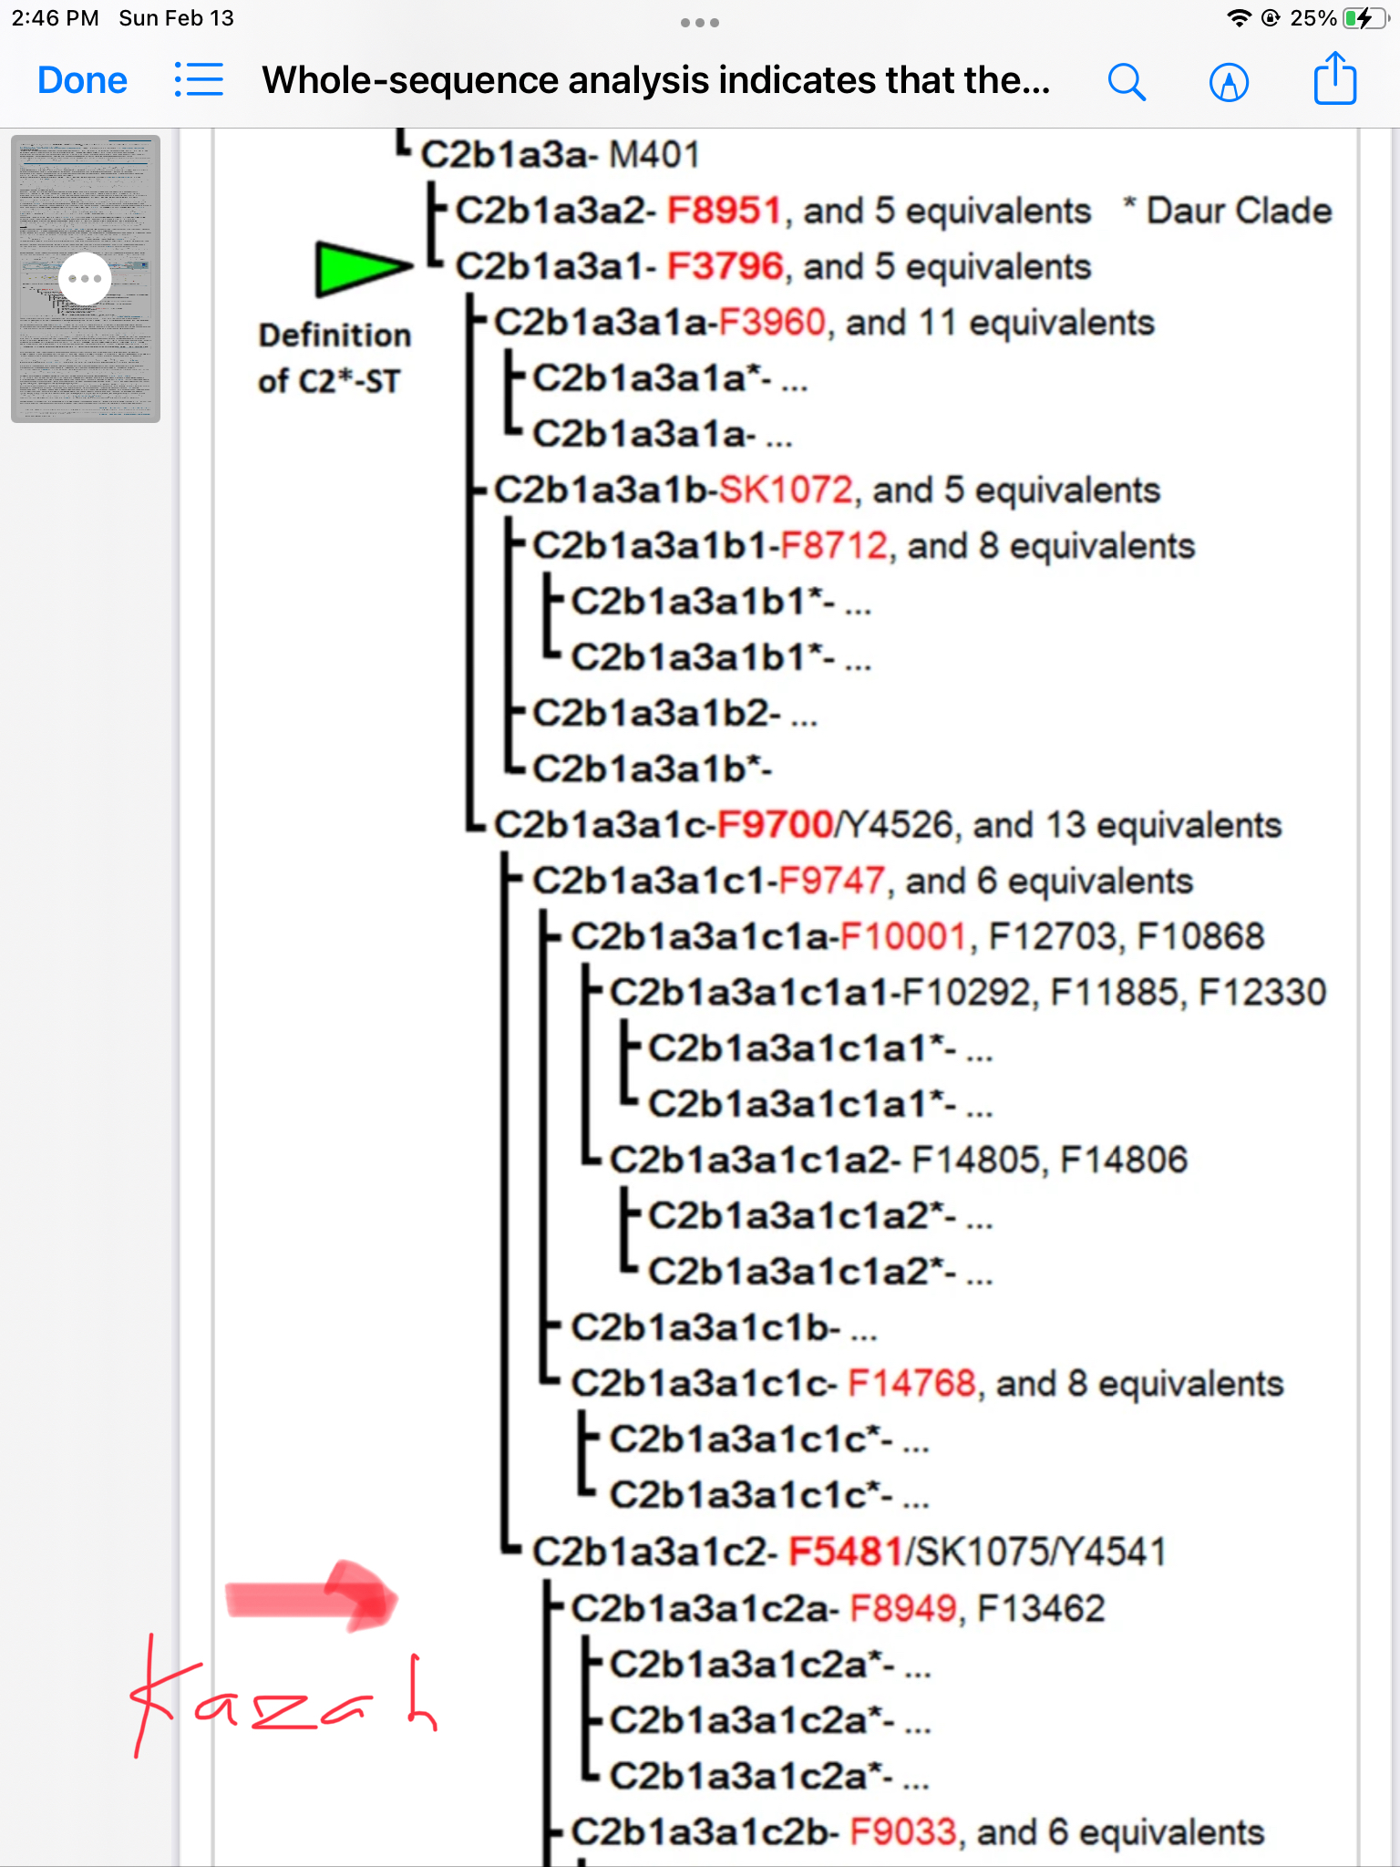The image size is (1400, 1867).
Task: Click the red F14768 marker text
Action: [x=911, y=1384]
